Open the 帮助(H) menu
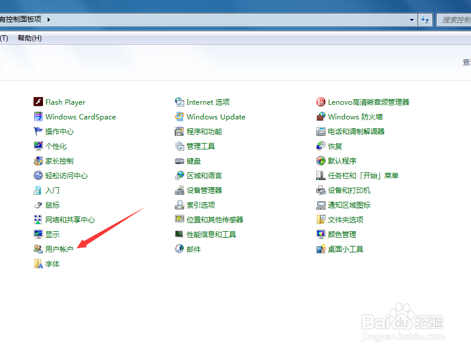This screenshot has height=353, width=471. (31, 38)
